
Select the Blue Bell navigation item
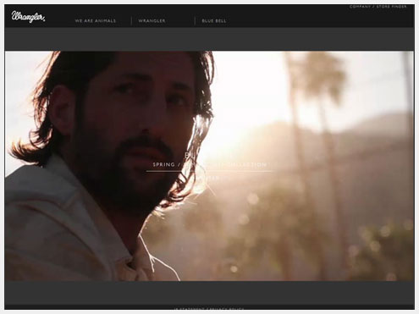[x=214, y=21]
